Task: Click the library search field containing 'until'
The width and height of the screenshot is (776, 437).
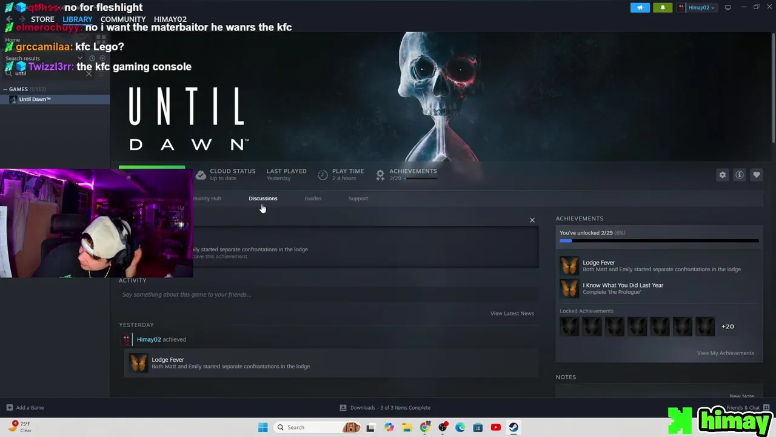Action: (x=48, y=73)
